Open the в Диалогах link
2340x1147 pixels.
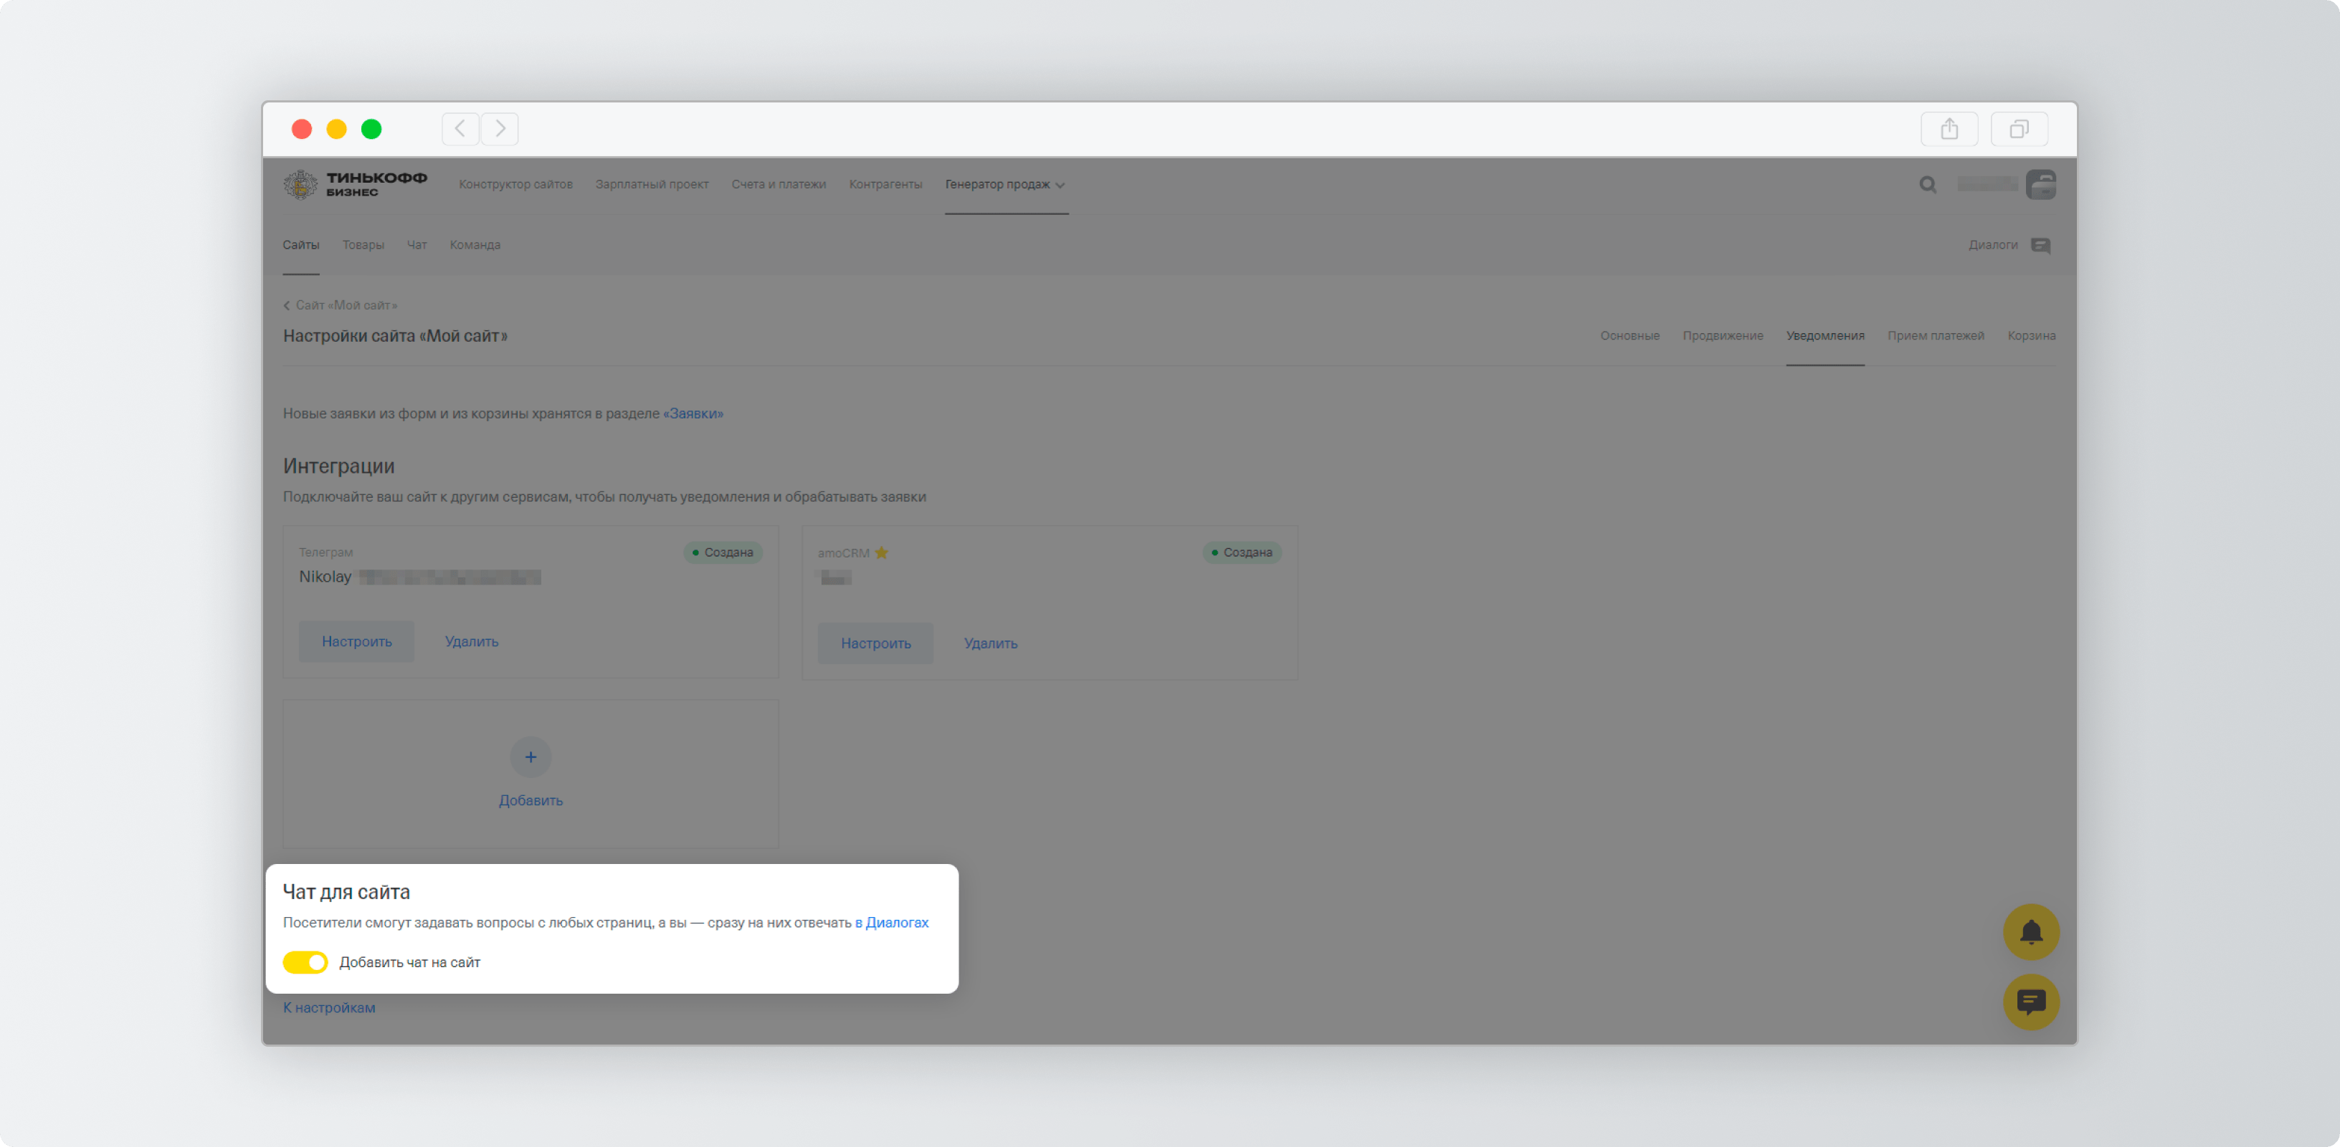point(891,923)
